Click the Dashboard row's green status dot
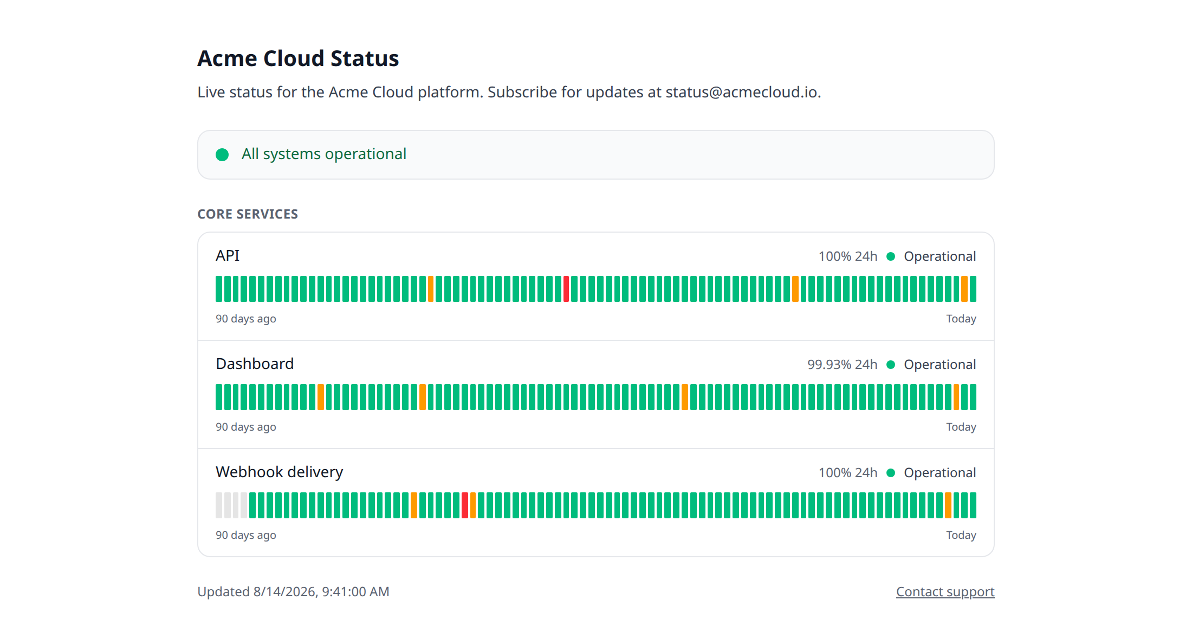The height and width of the screenshot is (633, 1192). point(891,365)
